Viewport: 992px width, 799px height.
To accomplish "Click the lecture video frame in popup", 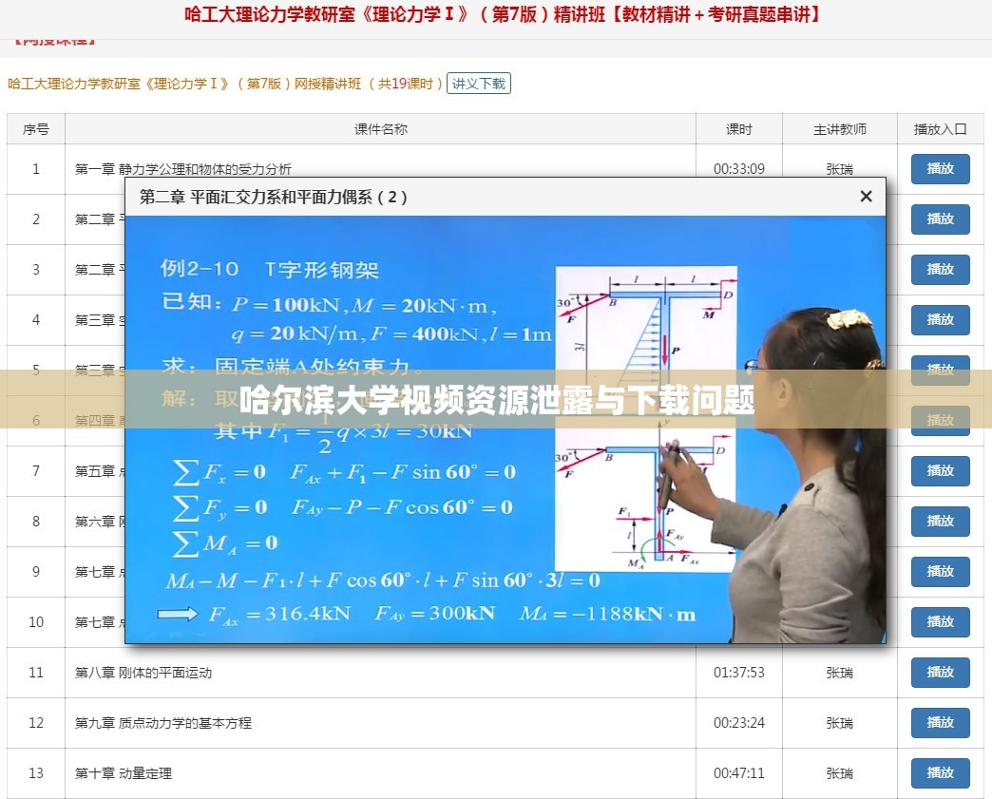I will pos(505,429).
